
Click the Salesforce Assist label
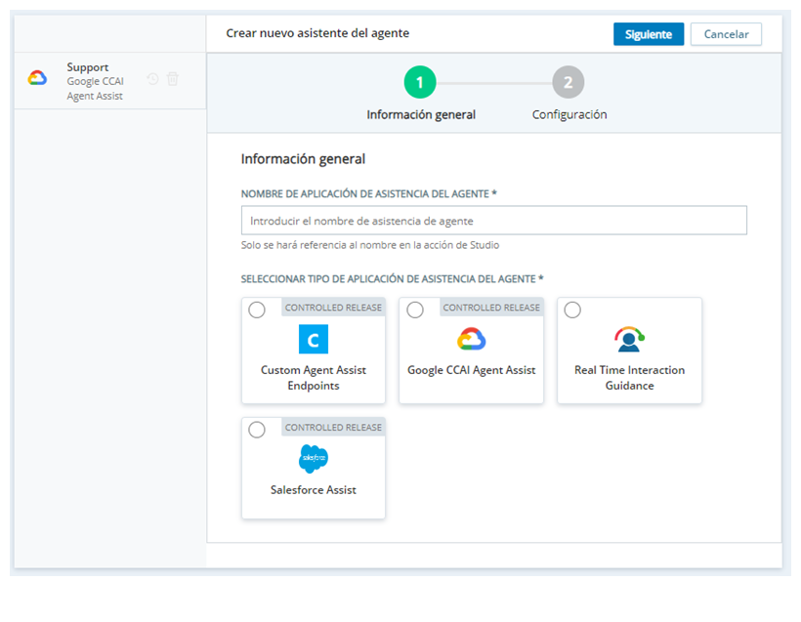[314, 490]
